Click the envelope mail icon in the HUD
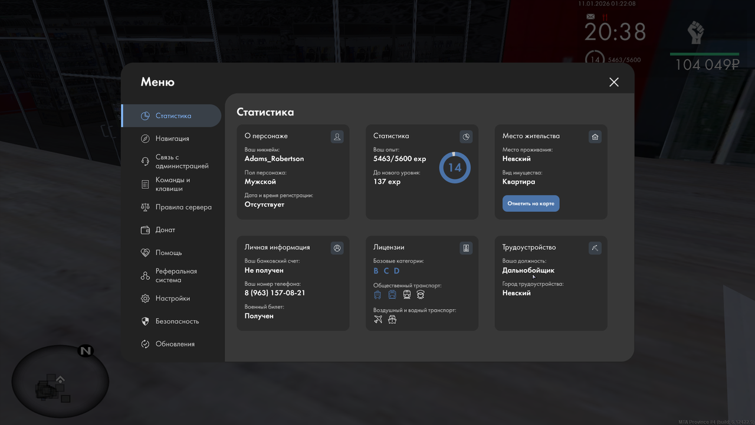Screen dimensions: 755x425 coord(591,17)
